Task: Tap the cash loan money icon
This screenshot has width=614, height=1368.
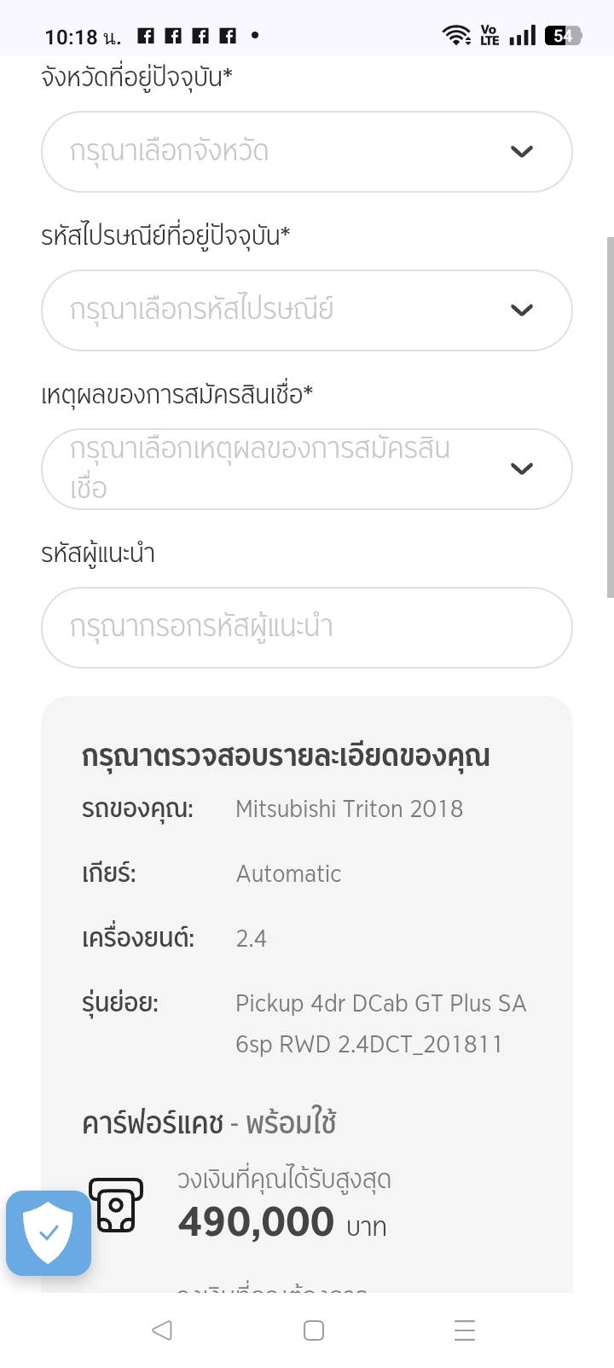Action: (116, 1205)
